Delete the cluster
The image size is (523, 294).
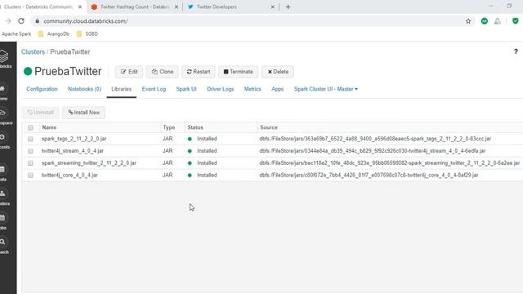(278, 72)
